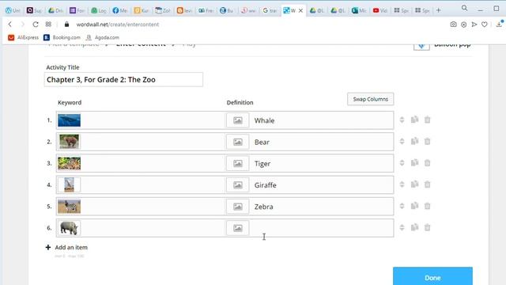Viewport: 506px width, 285px height.
Task: Switch to the YouTube browser tab
Action: [379, 10]
